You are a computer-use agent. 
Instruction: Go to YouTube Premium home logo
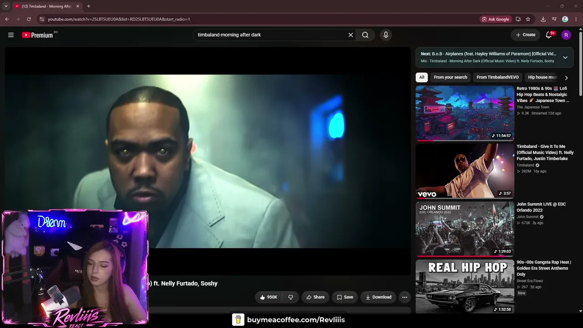37,35
